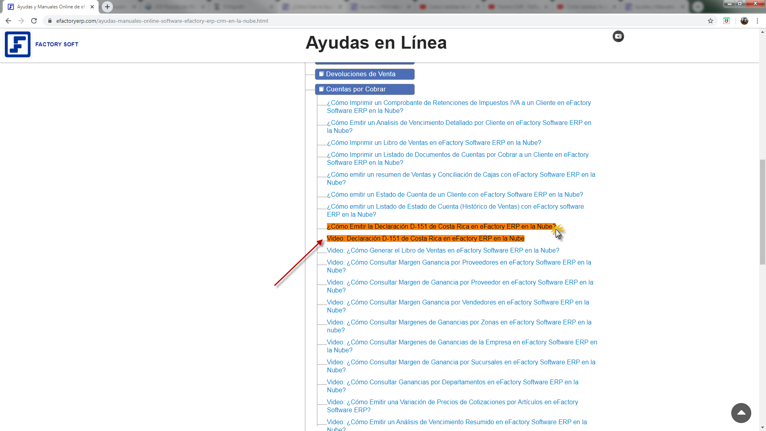
Task: Open Estado de Cuenta de un Cliente link
Action: coord(455,195)
